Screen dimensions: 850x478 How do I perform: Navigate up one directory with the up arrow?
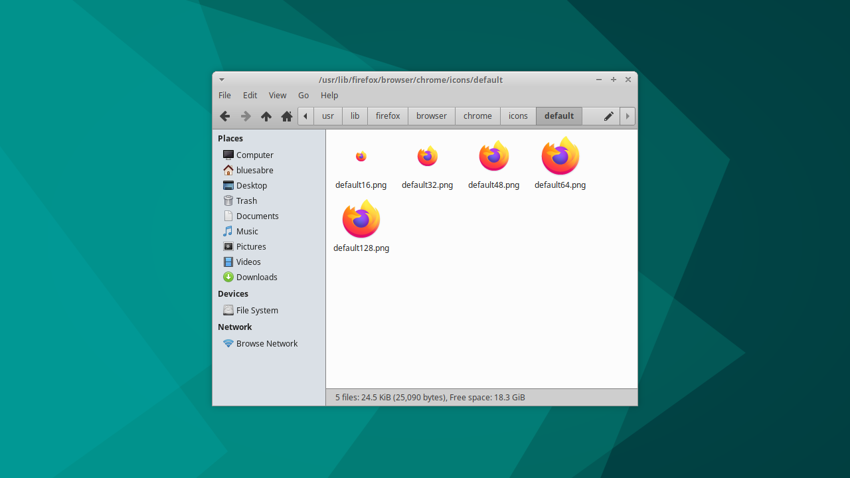click(x=266, y=116)
